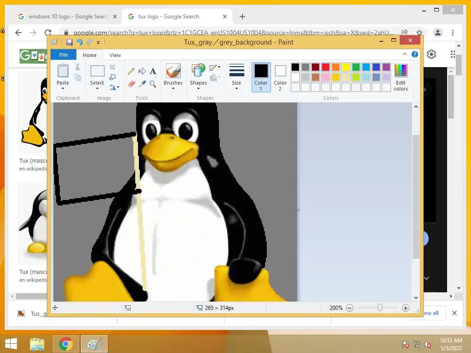
Task: Open a new Chrome tab with plus
Action: coord(242,17)
